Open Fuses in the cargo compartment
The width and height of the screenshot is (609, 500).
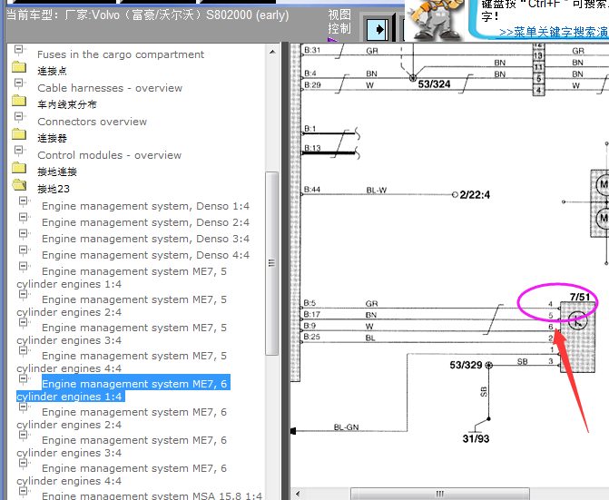pyautogui.click(x=121, y=54)
